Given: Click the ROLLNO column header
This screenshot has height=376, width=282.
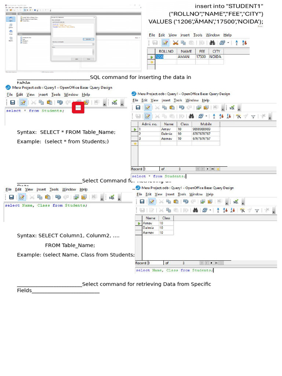Looking at the screenshot, I should tap(166, 51).
